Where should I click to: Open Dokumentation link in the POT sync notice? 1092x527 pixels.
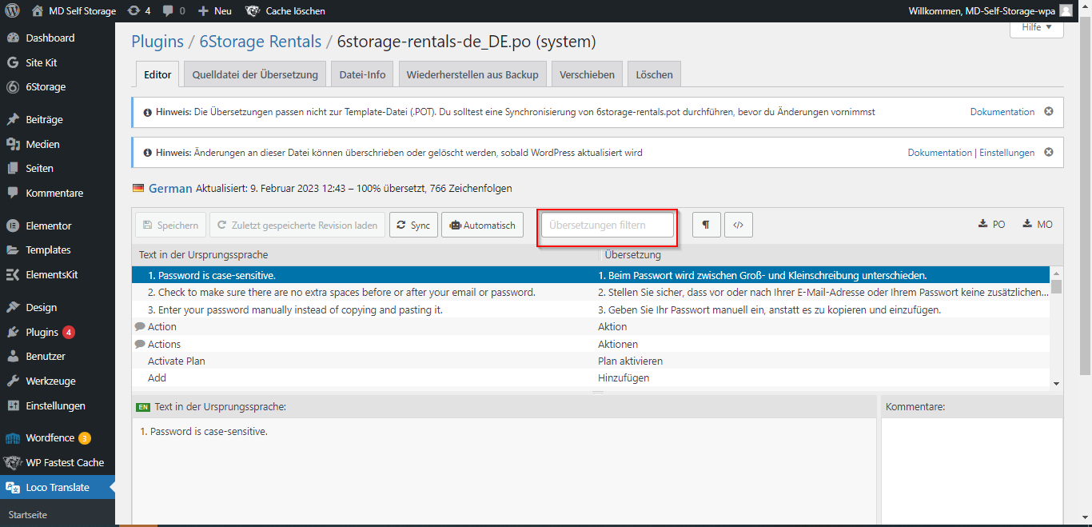1002,112
